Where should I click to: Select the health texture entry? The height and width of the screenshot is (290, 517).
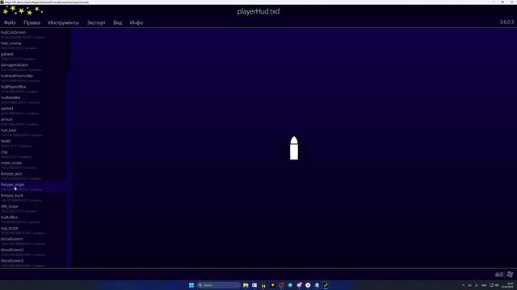tap(33, 143)
